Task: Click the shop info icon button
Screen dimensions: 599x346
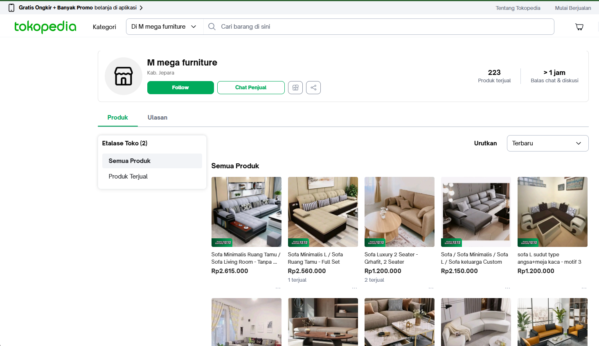Action: (x=295, y=88)
